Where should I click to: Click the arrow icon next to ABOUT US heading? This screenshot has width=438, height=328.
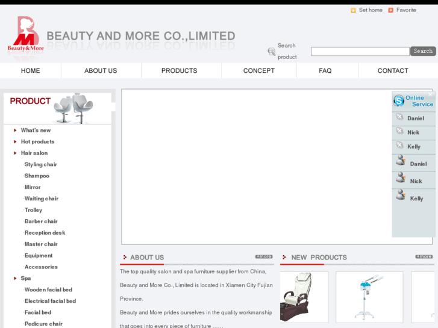(x=125, y=257)
